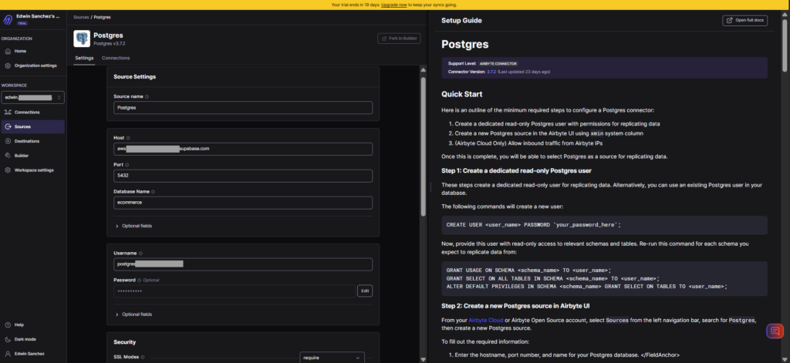Screen dimensions: 790x363
Task: Click the AIRBYTE CONNECTOR support badge
Action: [x=498, y=64]
